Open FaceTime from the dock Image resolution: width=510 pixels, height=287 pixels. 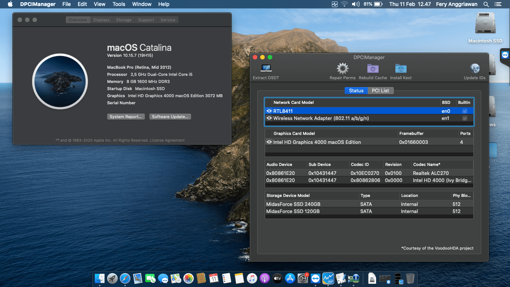pyautogui.click(x=150, y=278)
